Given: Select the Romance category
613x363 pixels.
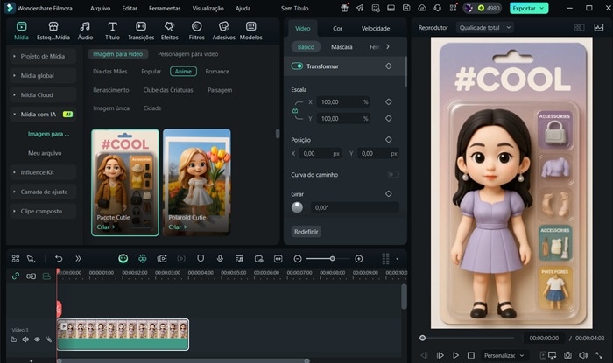Looking at the screenshot, I should (x=217, y=72).
